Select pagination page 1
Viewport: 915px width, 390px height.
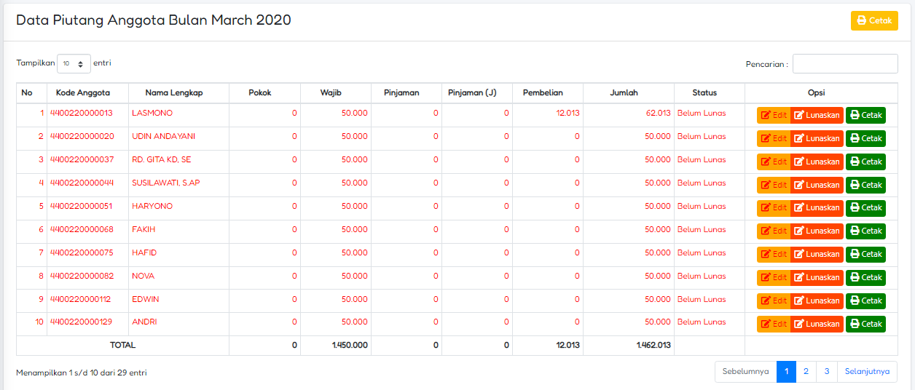786,371
